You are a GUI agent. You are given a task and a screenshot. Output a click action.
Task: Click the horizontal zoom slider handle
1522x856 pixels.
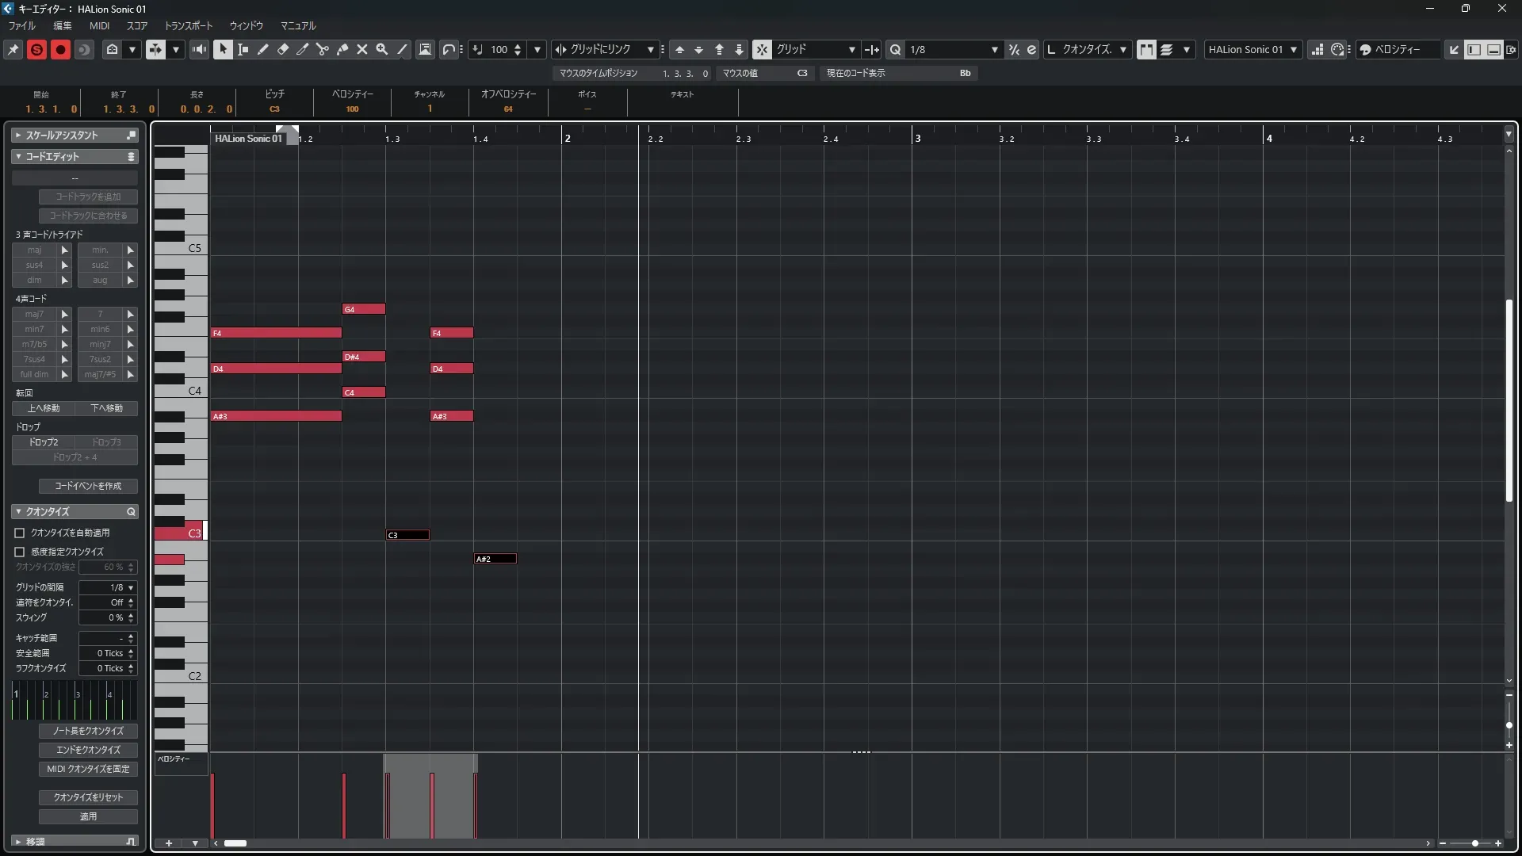coord(1474,843)
